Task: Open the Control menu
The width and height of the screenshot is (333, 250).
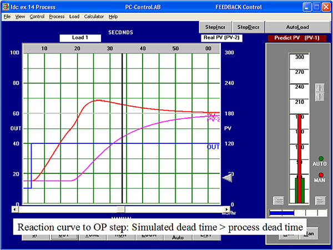Action: click(x=37, y=17)
